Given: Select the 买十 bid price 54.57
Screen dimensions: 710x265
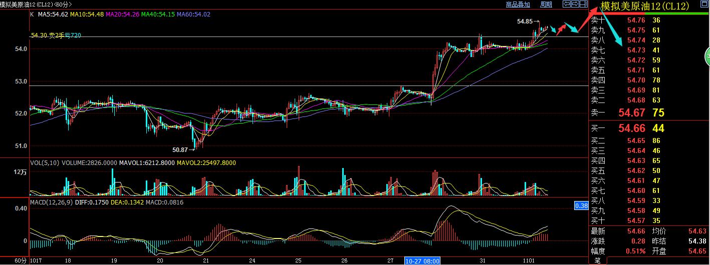Looking at the screenshot, I should pyautogui.click(x=636, y=220).
